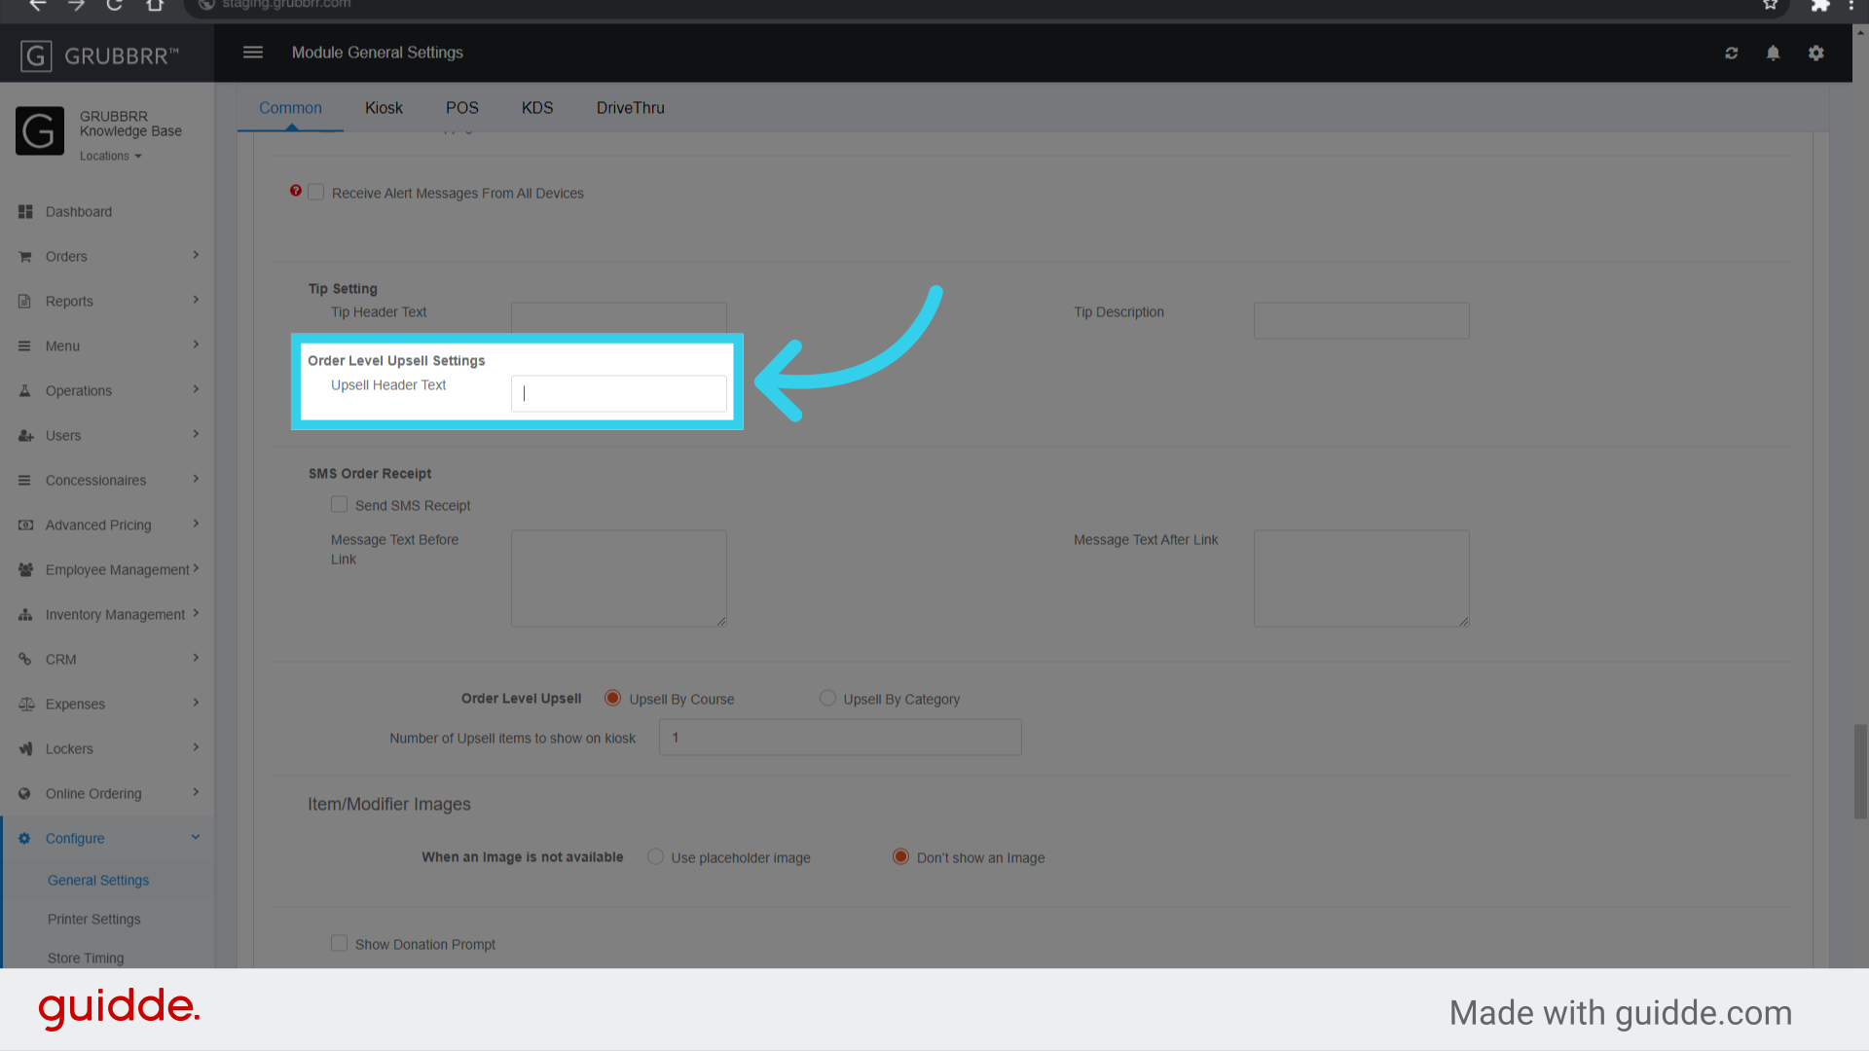Open General Settings submenu item

[x=98, y=881]
